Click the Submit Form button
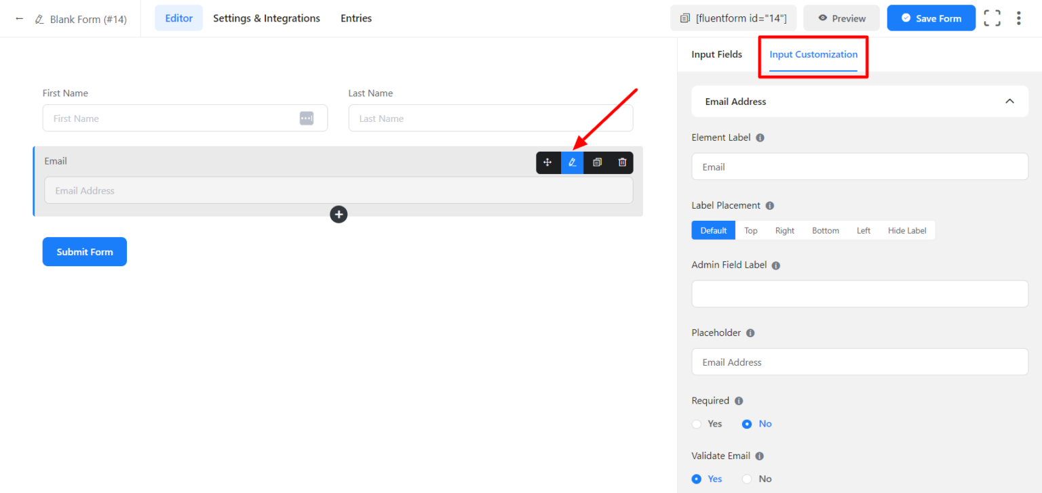1042x493 pixels. [x=84, y=251]
